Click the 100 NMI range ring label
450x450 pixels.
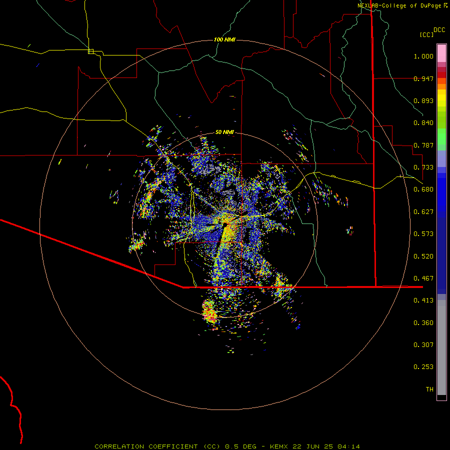224,39
